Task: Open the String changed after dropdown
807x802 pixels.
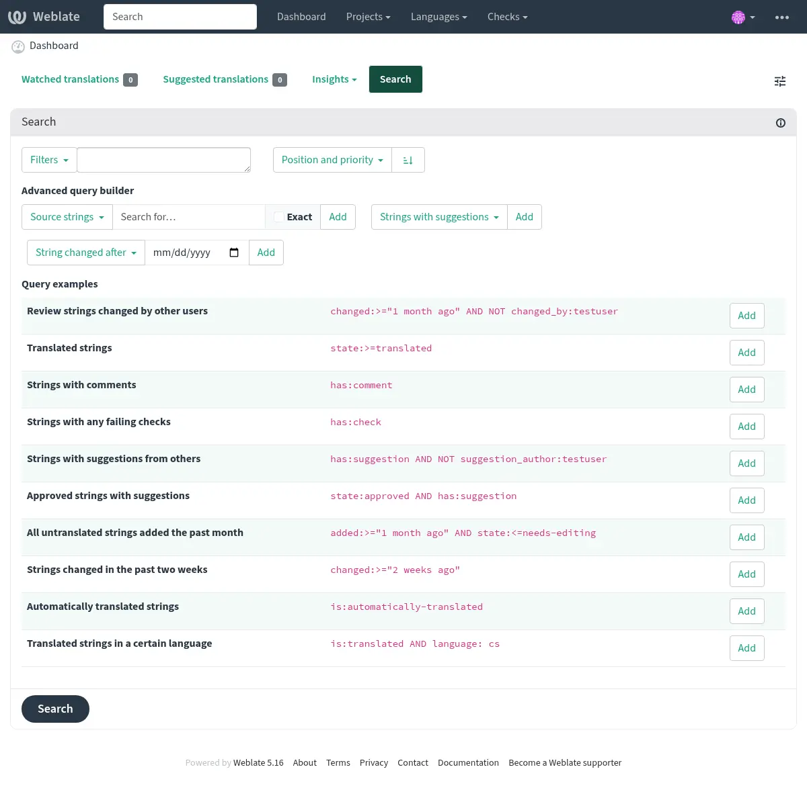Action: pyautogui.click(x=85, y=253)
